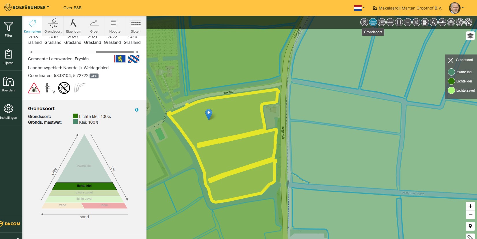Open Instellingen settings gear
The height and width of the screenshot is (239, 477).
[8, 112]
